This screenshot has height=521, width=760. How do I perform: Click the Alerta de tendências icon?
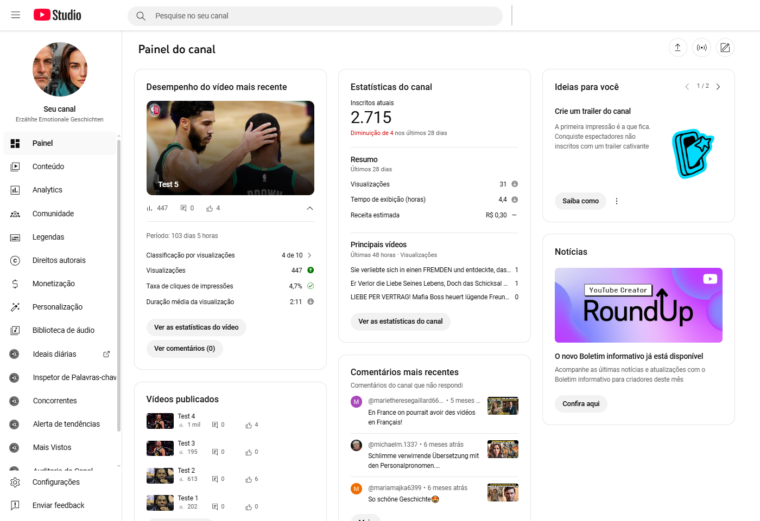tap(15, 424)
